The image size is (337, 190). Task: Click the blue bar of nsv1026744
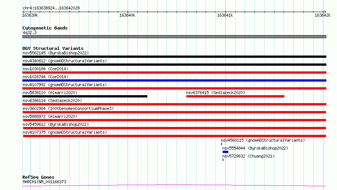[x=174, y=80]
